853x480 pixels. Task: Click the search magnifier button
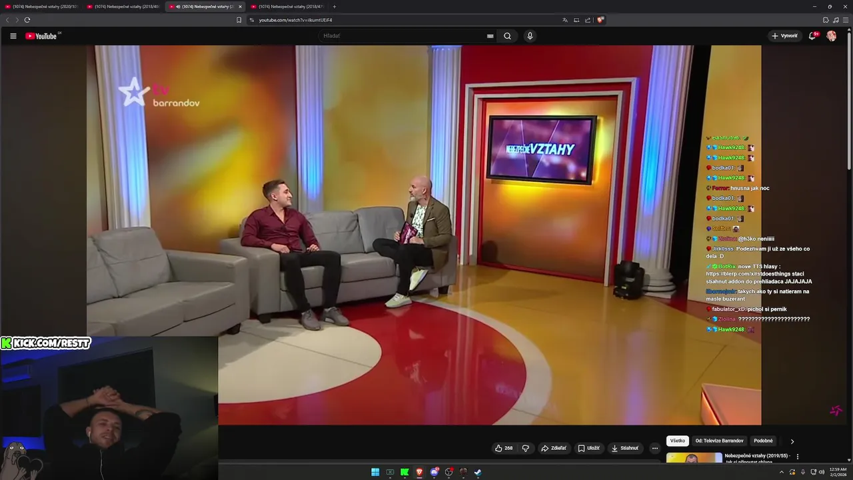[x=507, y=36]
